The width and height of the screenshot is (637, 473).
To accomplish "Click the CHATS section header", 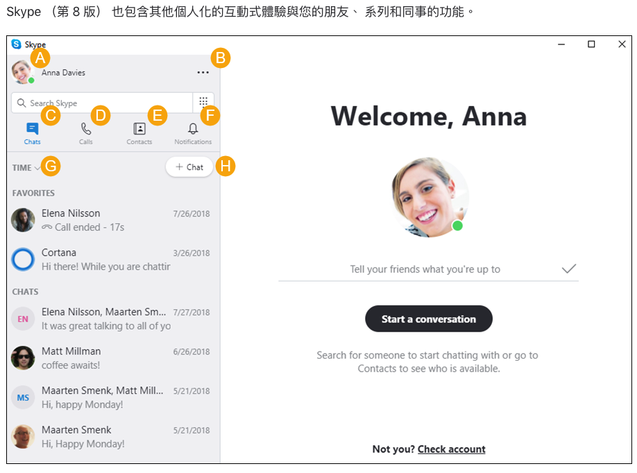I will pos(25,292).
